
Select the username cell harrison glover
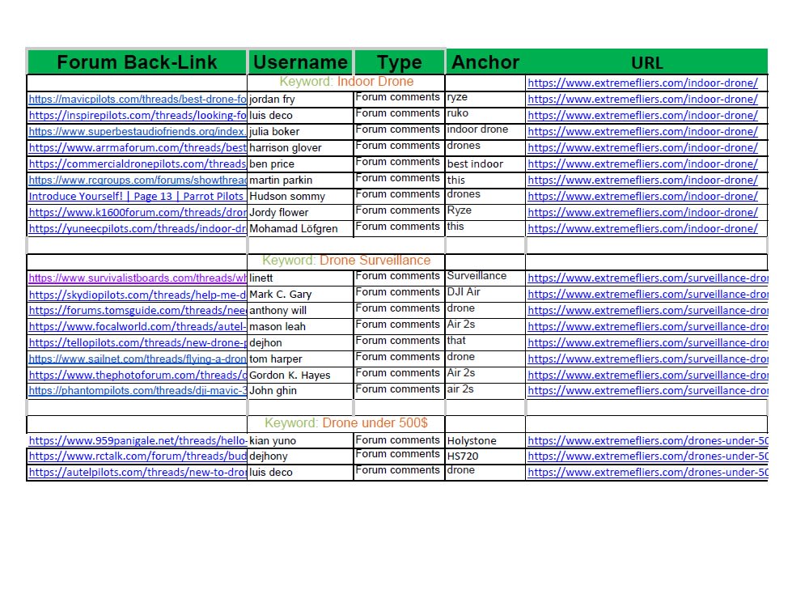[301, 147]
